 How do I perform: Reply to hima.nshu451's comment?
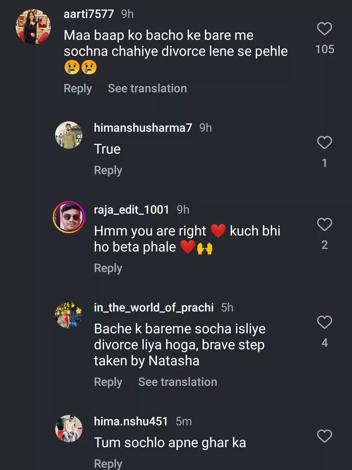(108, 463)
